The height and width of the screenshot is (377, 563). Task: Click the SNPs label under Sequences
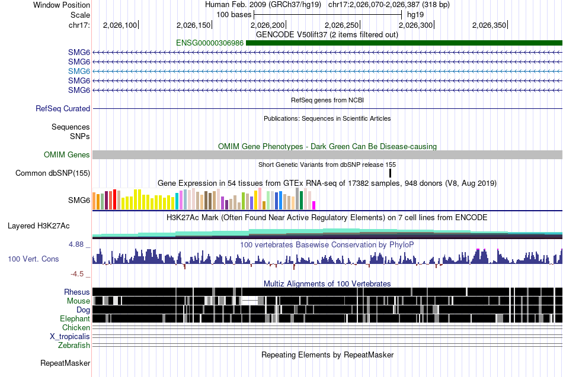[x=80, y=136]
